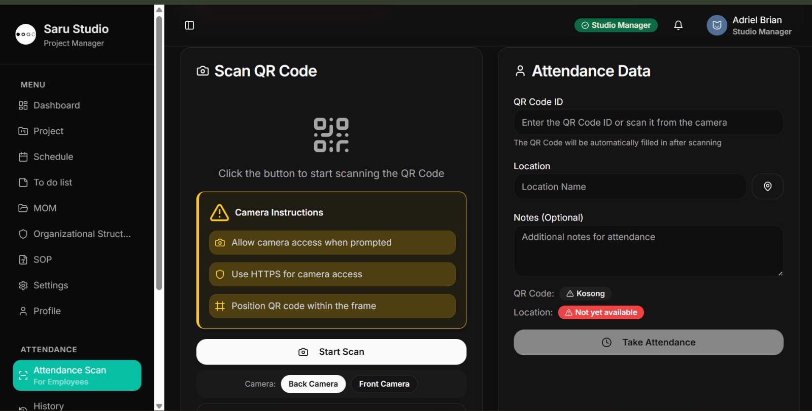The height and width of the screenshot is (411, 812).
Task: Click the Dashboard grid icon
Action: coord(23,105)
